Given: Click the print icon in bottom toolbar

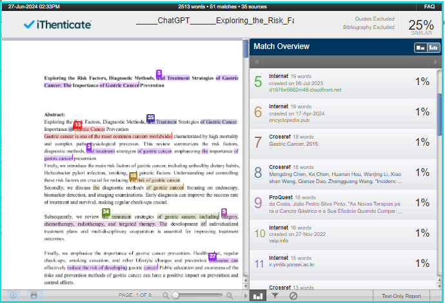Looking at the screenshot, I should [x=34, y=296].
